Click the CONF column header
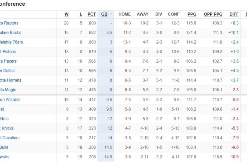Screen dimensions: 247x162 (x=173, y=14)
